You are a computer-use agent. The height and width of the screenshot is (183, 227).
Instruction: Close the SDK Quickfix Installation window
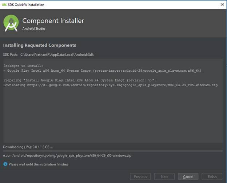pyautogui.click(x=222, y=4)
